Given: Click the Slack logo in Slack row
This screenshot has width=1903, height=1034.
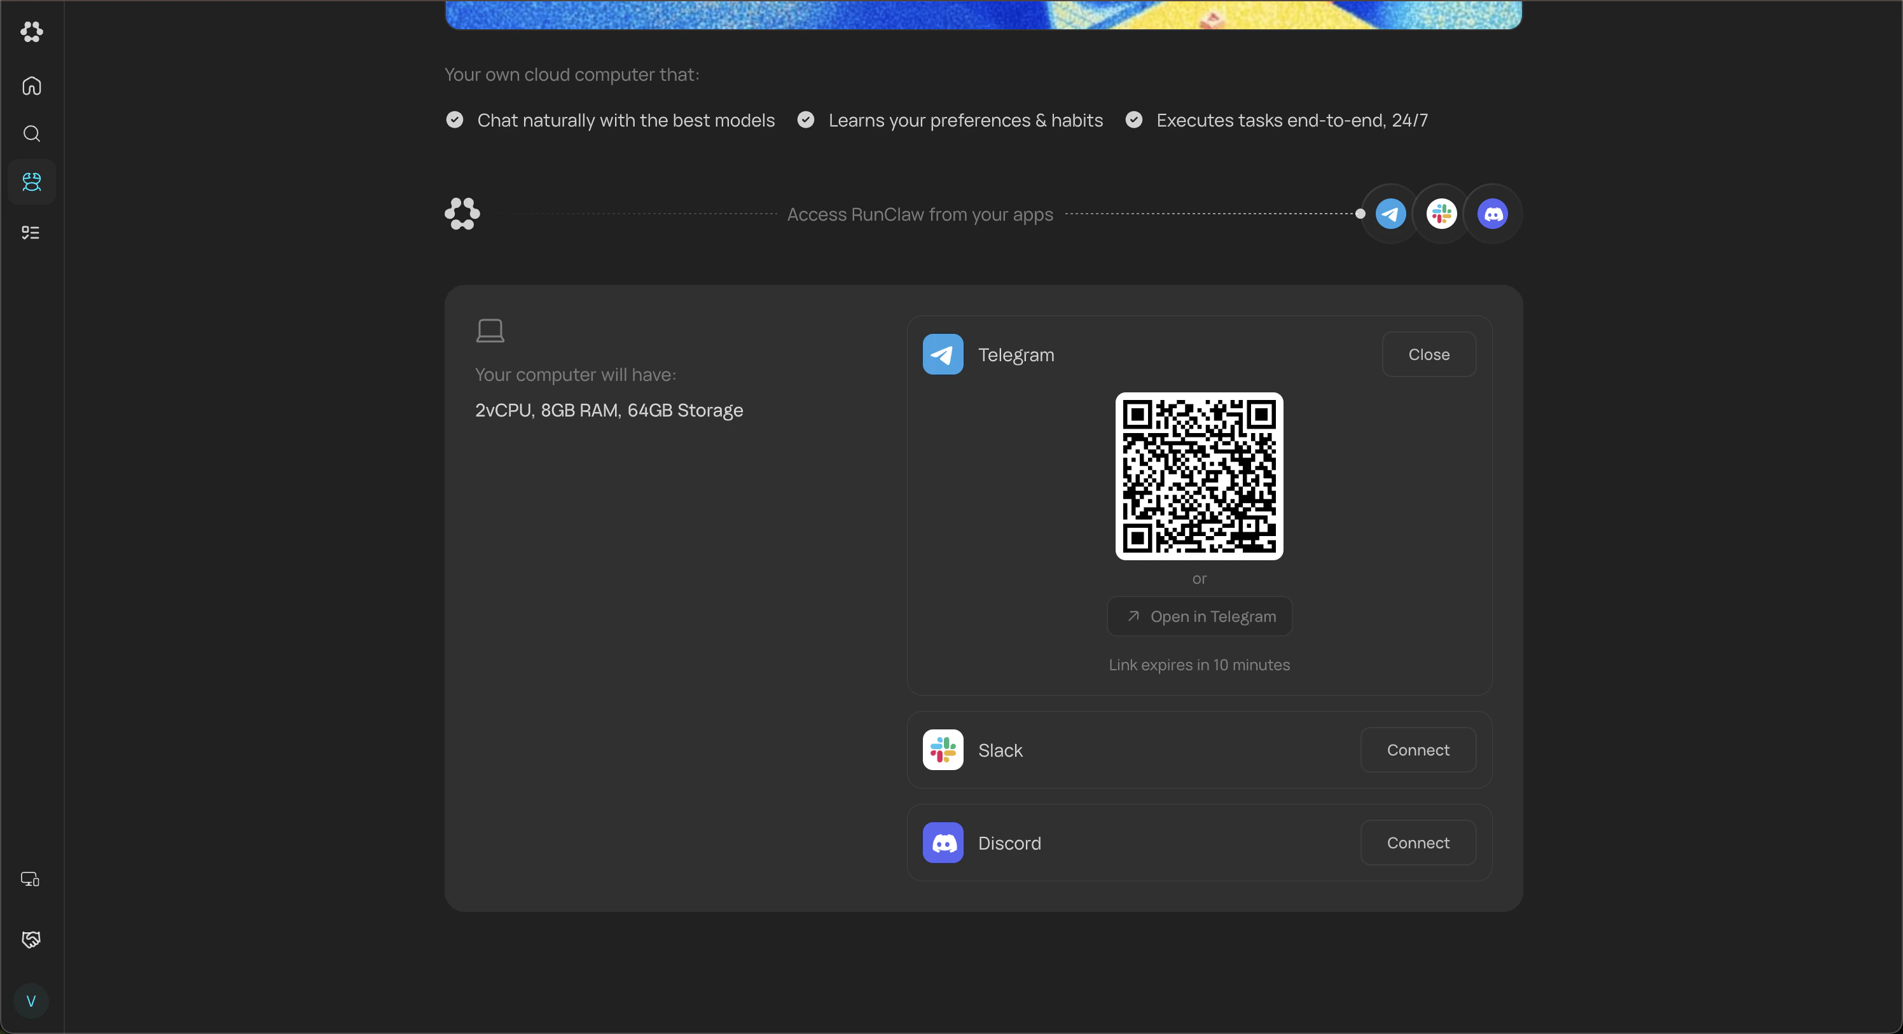Looking at the screenshot, I should click(943, 750).
